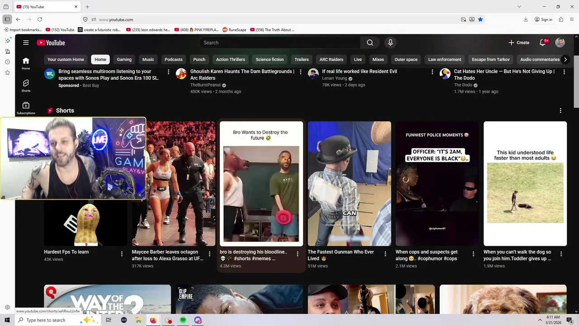Viewport: 579px width, 326px height.
Task: Open the Bro Wants to Destroy short thumbnail
Action: (261, 183)
